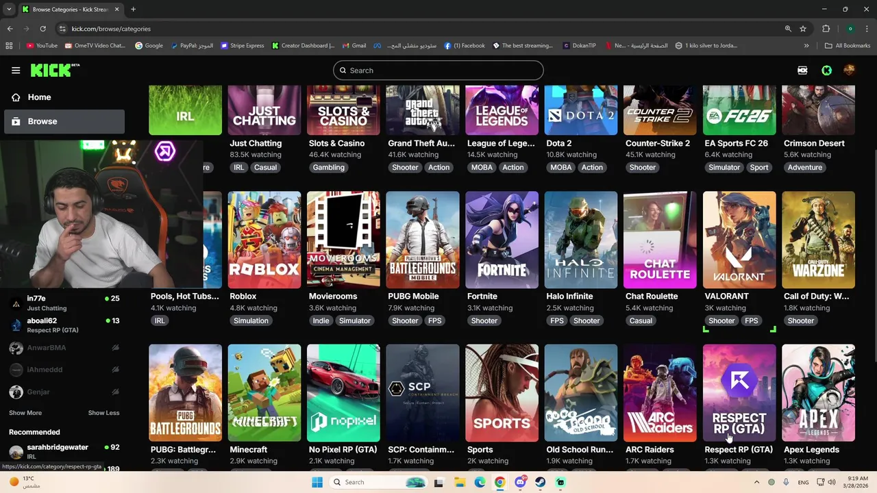Image resolution: width=877 pixels, height=493 pixels.
Task: Expand the hidden bookmarks chevron
Action: click(x=806, y=46)
